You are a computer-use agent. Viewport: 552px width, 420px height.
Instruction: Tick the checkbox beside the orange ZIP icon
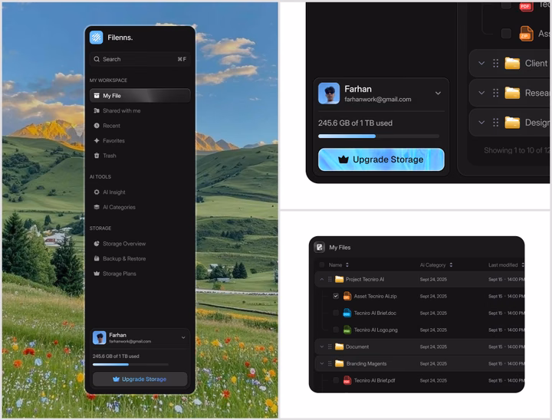506,34
